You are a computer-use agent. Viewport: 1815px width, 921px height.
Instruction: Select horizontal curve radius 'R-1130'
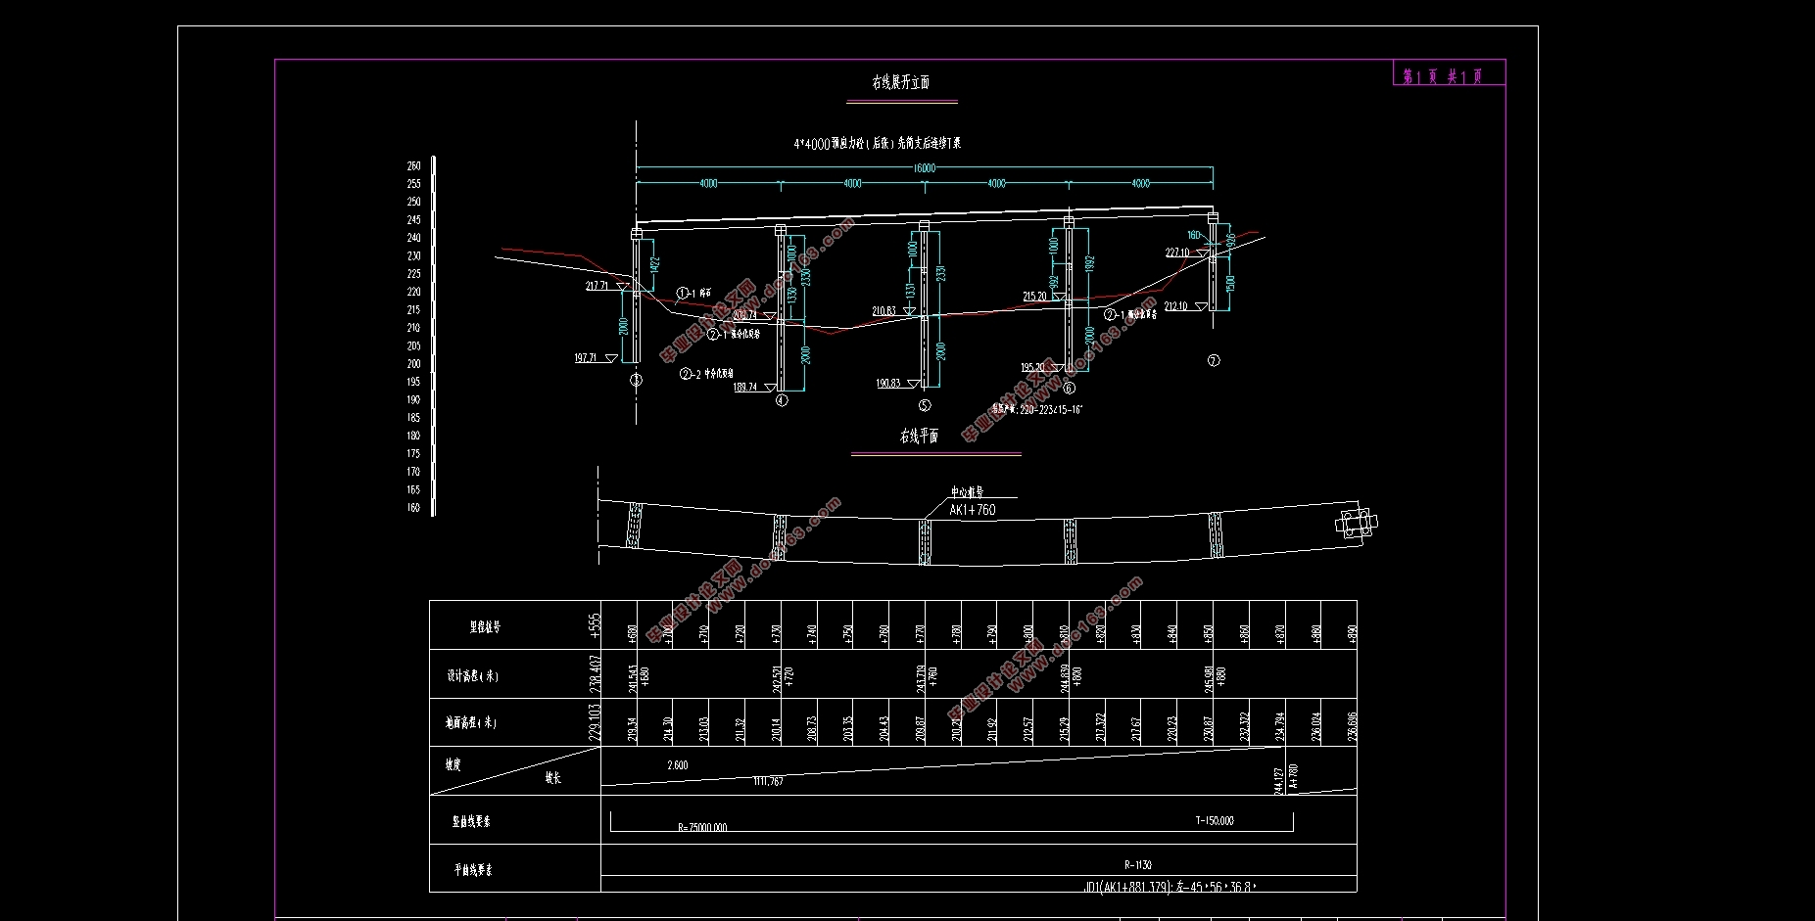coord(1138,865)
